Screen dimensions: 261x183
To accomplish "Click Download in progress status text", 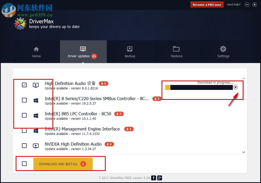I will point(215,83).
